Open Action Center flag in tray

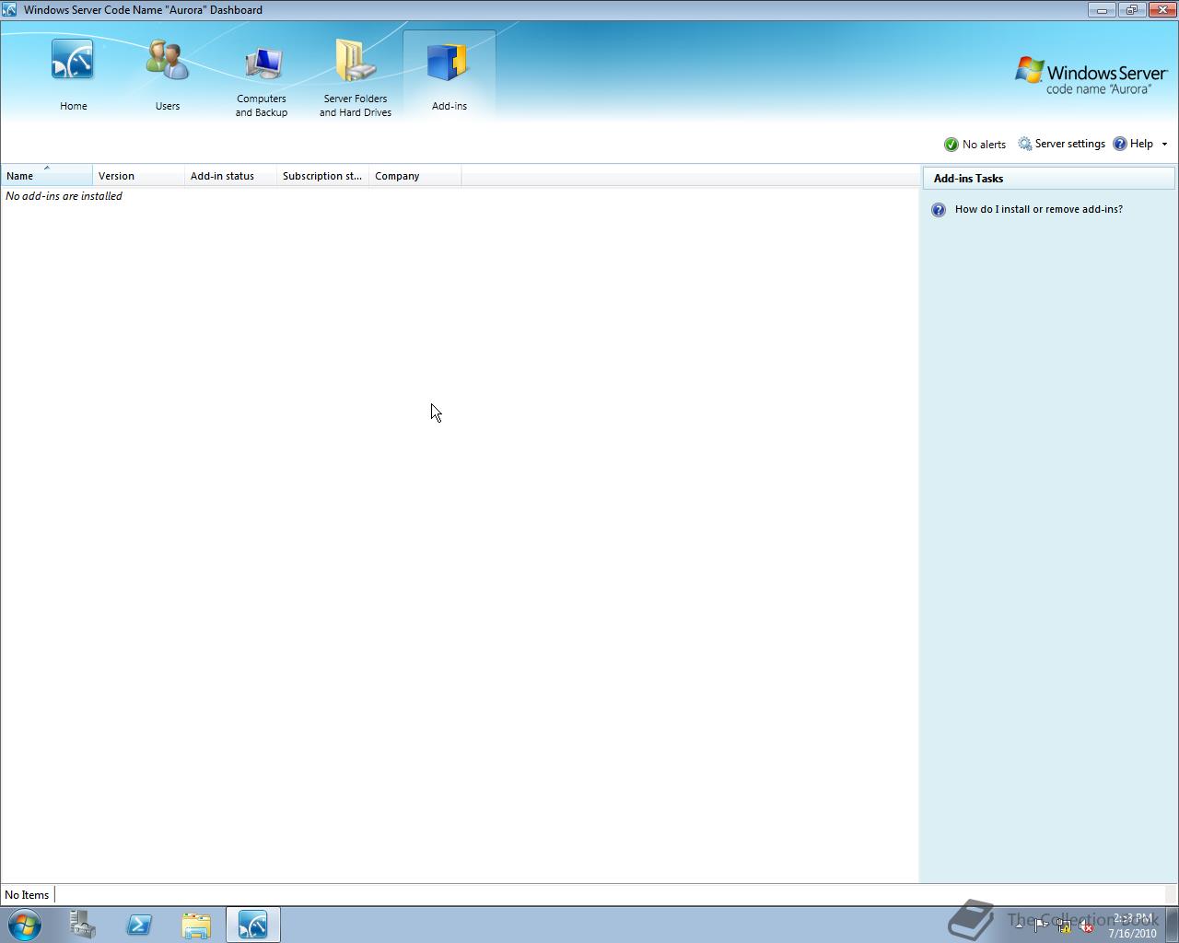(1040, 926)
